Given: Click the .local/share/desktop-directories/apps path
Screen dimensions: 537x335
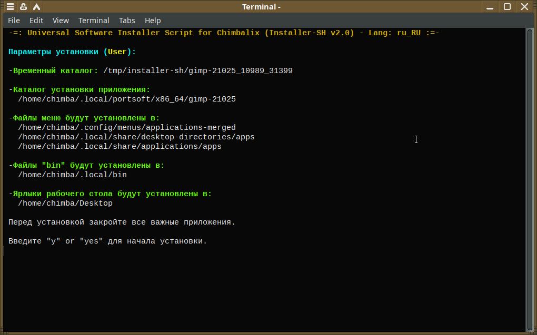Looking at the screenshot, I should tap(136, 137).
